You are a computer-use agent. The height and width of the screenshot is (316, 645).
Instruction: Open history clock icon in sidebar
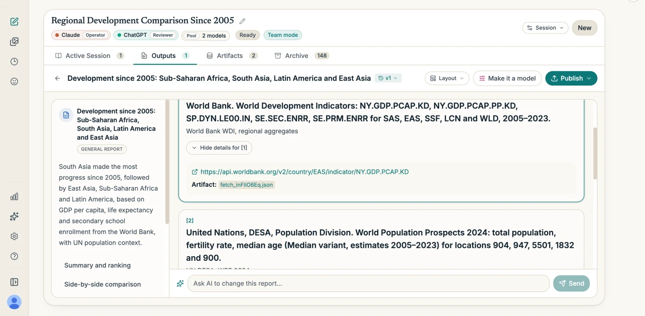pos(14,62)
